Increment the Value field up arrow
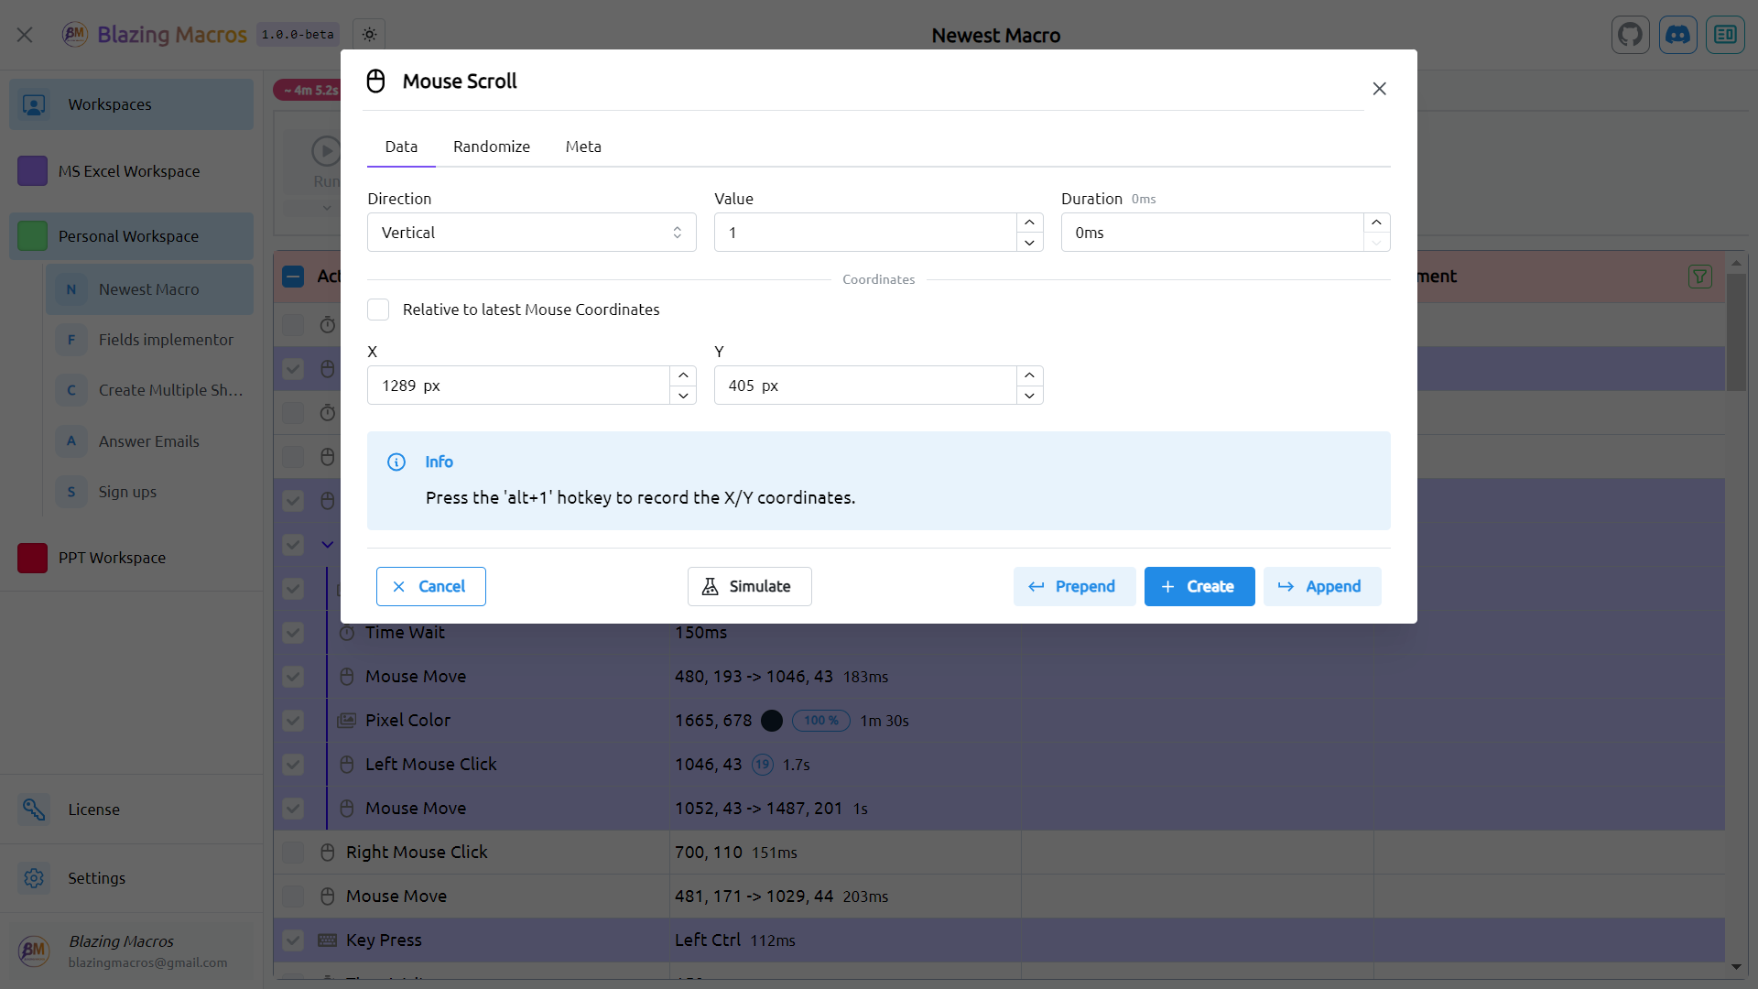 pos(1029,223)
